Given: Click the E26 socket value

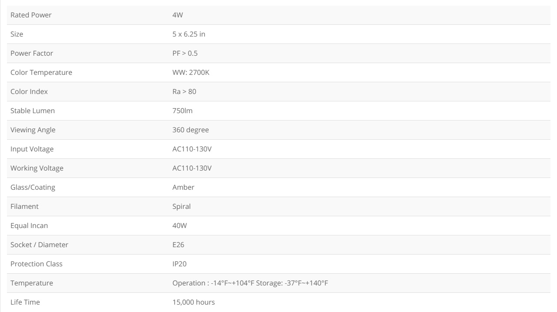Looking at the screenshot, I should [x=178, y=245].
